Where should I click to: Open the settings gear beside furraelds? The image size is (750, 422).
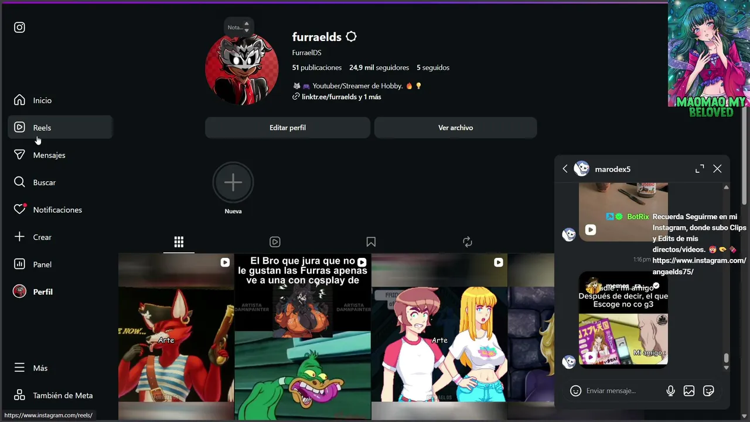(x=351, y=37)
